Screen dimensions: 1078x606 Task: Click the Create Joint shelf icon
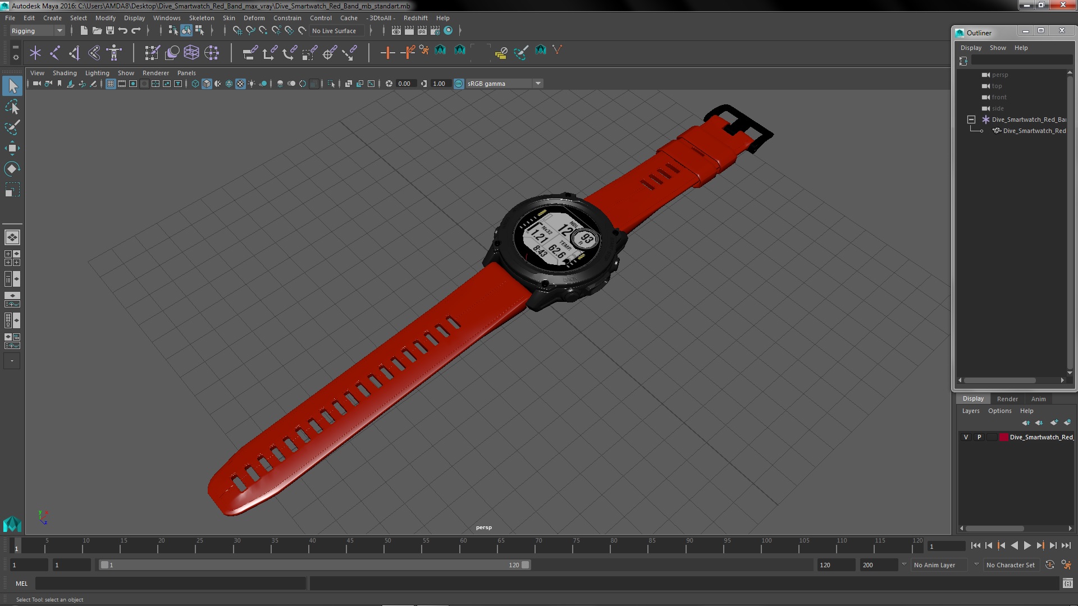coord(55,53)
